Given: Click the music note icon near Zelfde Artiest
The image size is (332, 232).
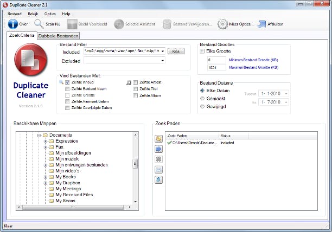Looking at the screenshot, I should [x=129, y=82].
